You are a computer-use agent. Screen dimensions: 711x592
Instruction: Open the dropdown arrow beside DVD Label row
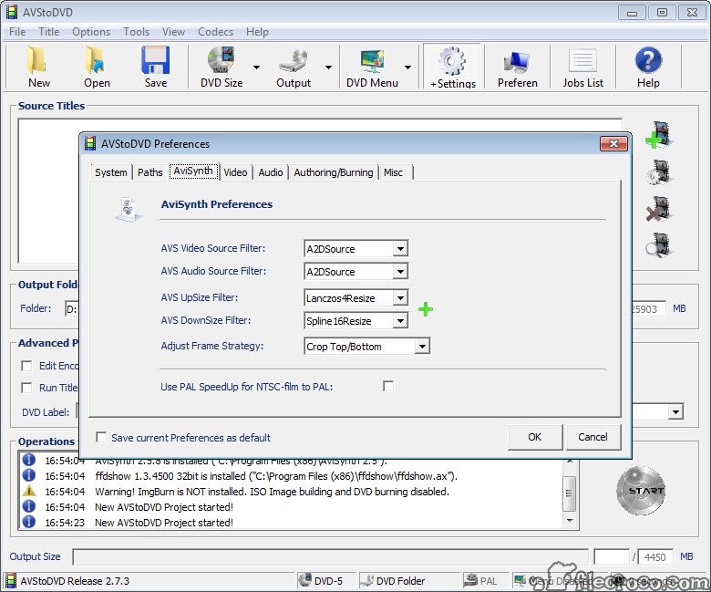click(x=675, y=412)
